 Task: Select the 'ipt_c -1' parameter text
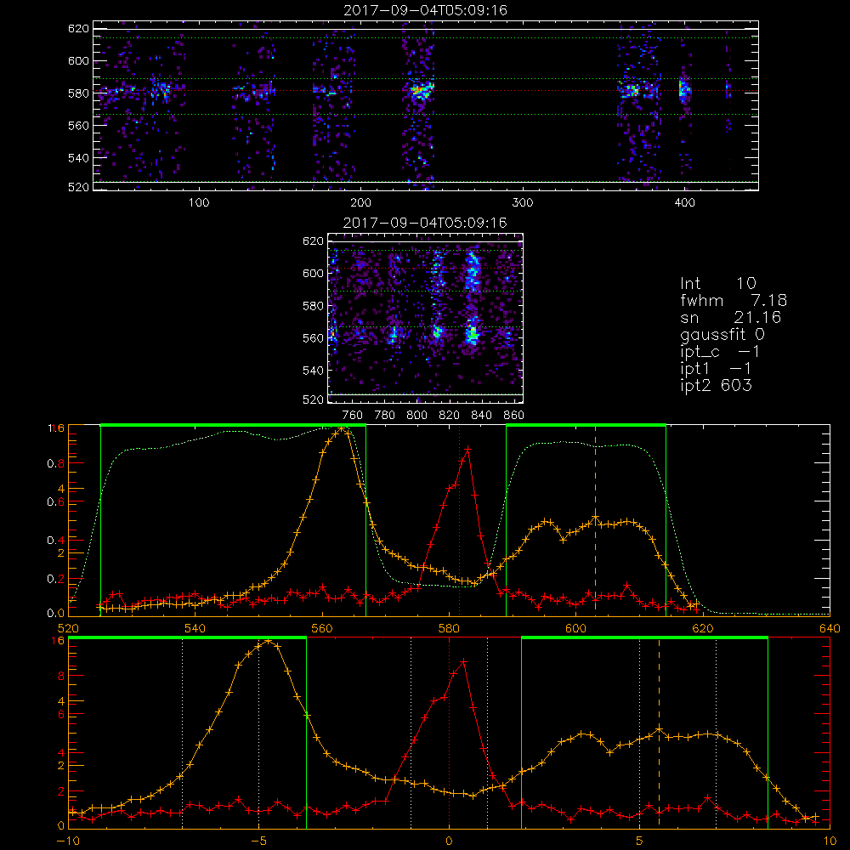coord(720,353)
